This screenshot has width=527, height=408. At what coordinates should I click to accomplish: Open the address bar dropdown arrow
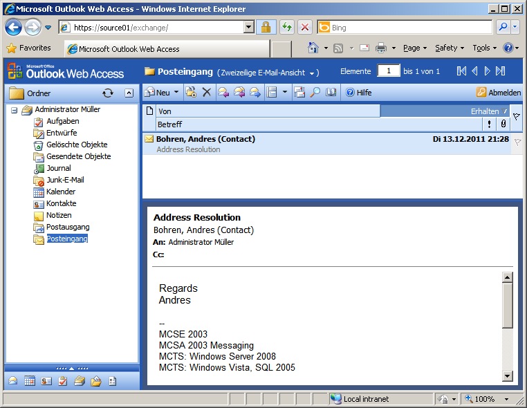[249, 27]
